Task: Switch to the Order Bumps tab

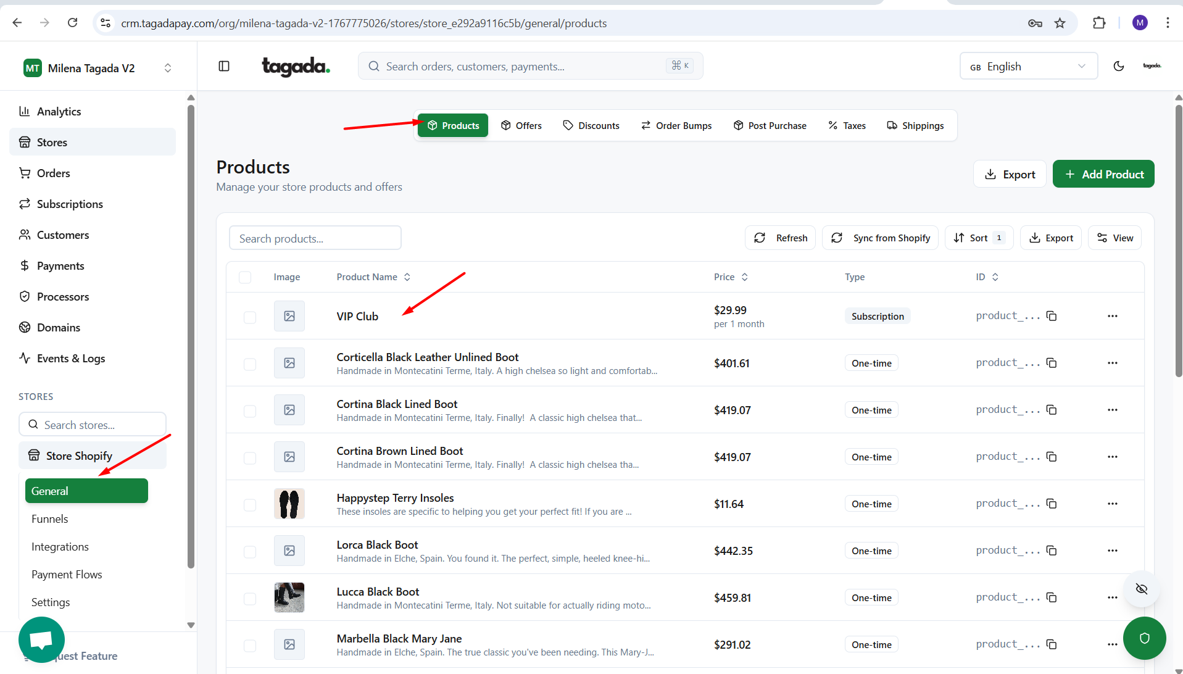Action: tap(676, 125)
